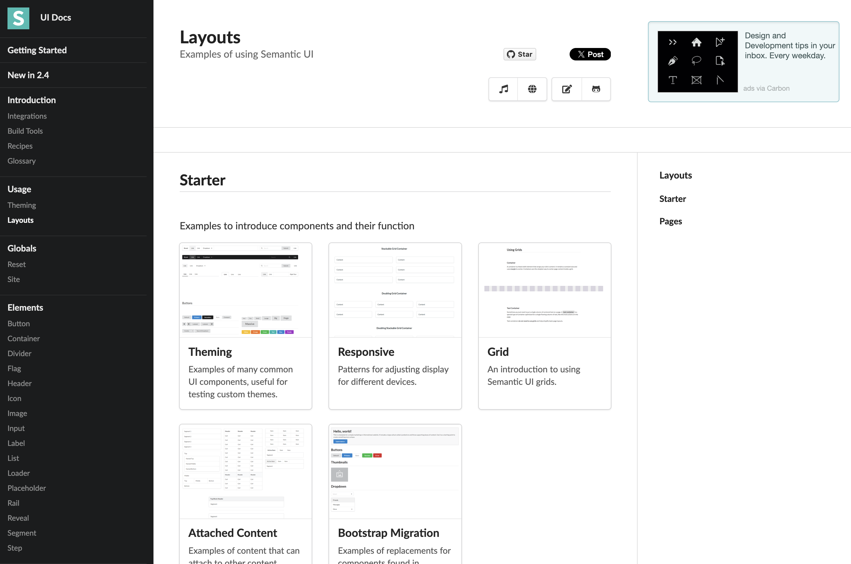Click 'Patterns for adjusting display for different devices.'
This screenshot has width=851, height=564.
click(393, 375)
